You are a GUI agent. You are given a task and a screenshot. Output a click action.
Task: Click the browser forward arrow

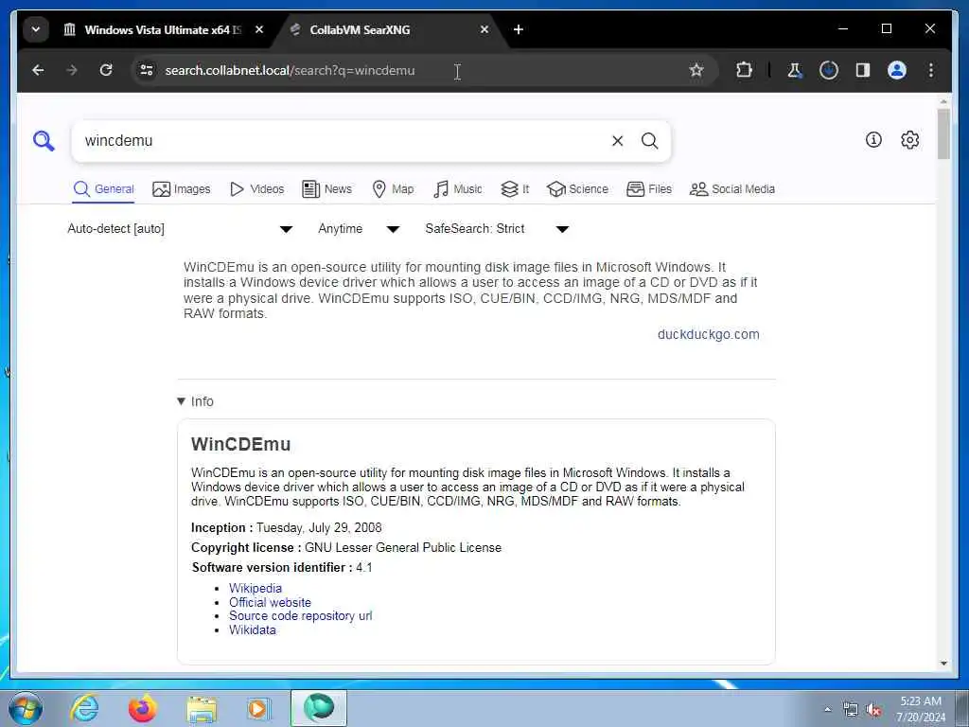[72, 70]
